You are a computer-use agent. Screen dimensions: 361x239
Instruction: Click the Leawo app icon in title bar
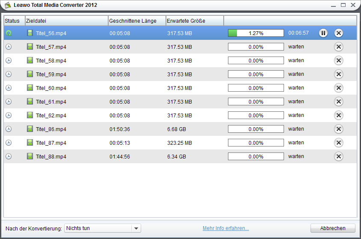click(8, 5)
